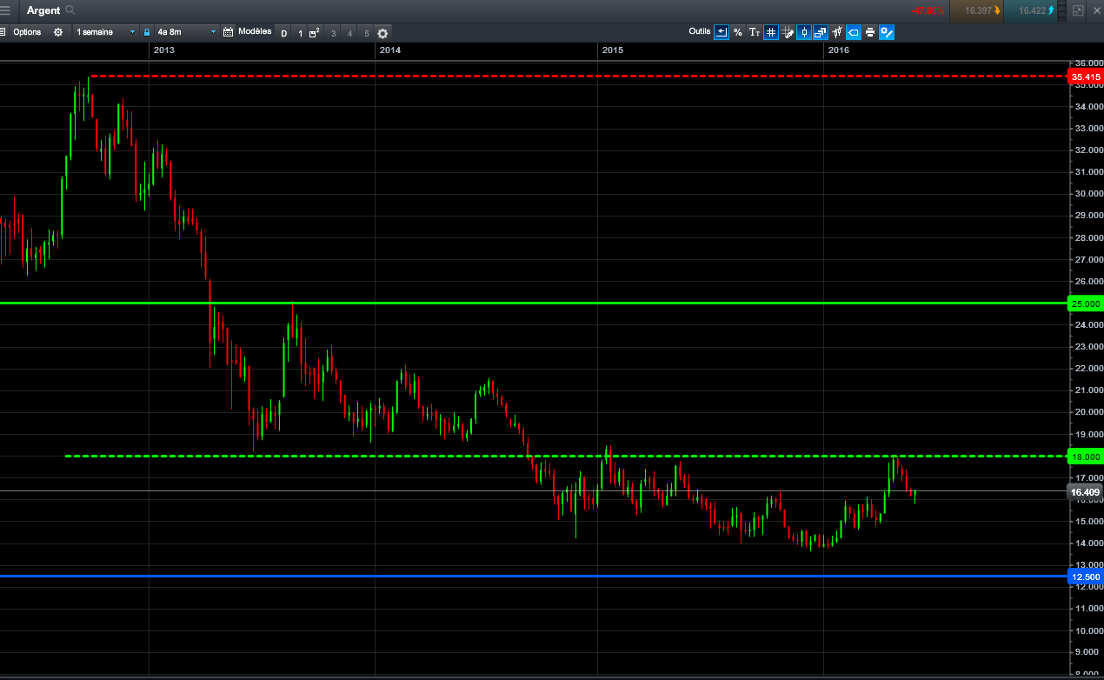Click the current price 16.409 label
1104x680 pixels.
tap(1086, 492)
